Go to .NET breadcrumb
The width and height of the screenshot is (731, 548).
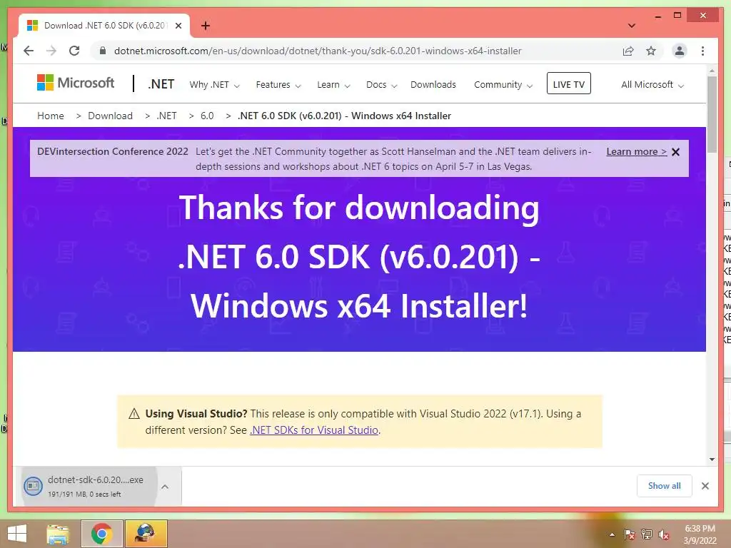[x=166, y=116]
